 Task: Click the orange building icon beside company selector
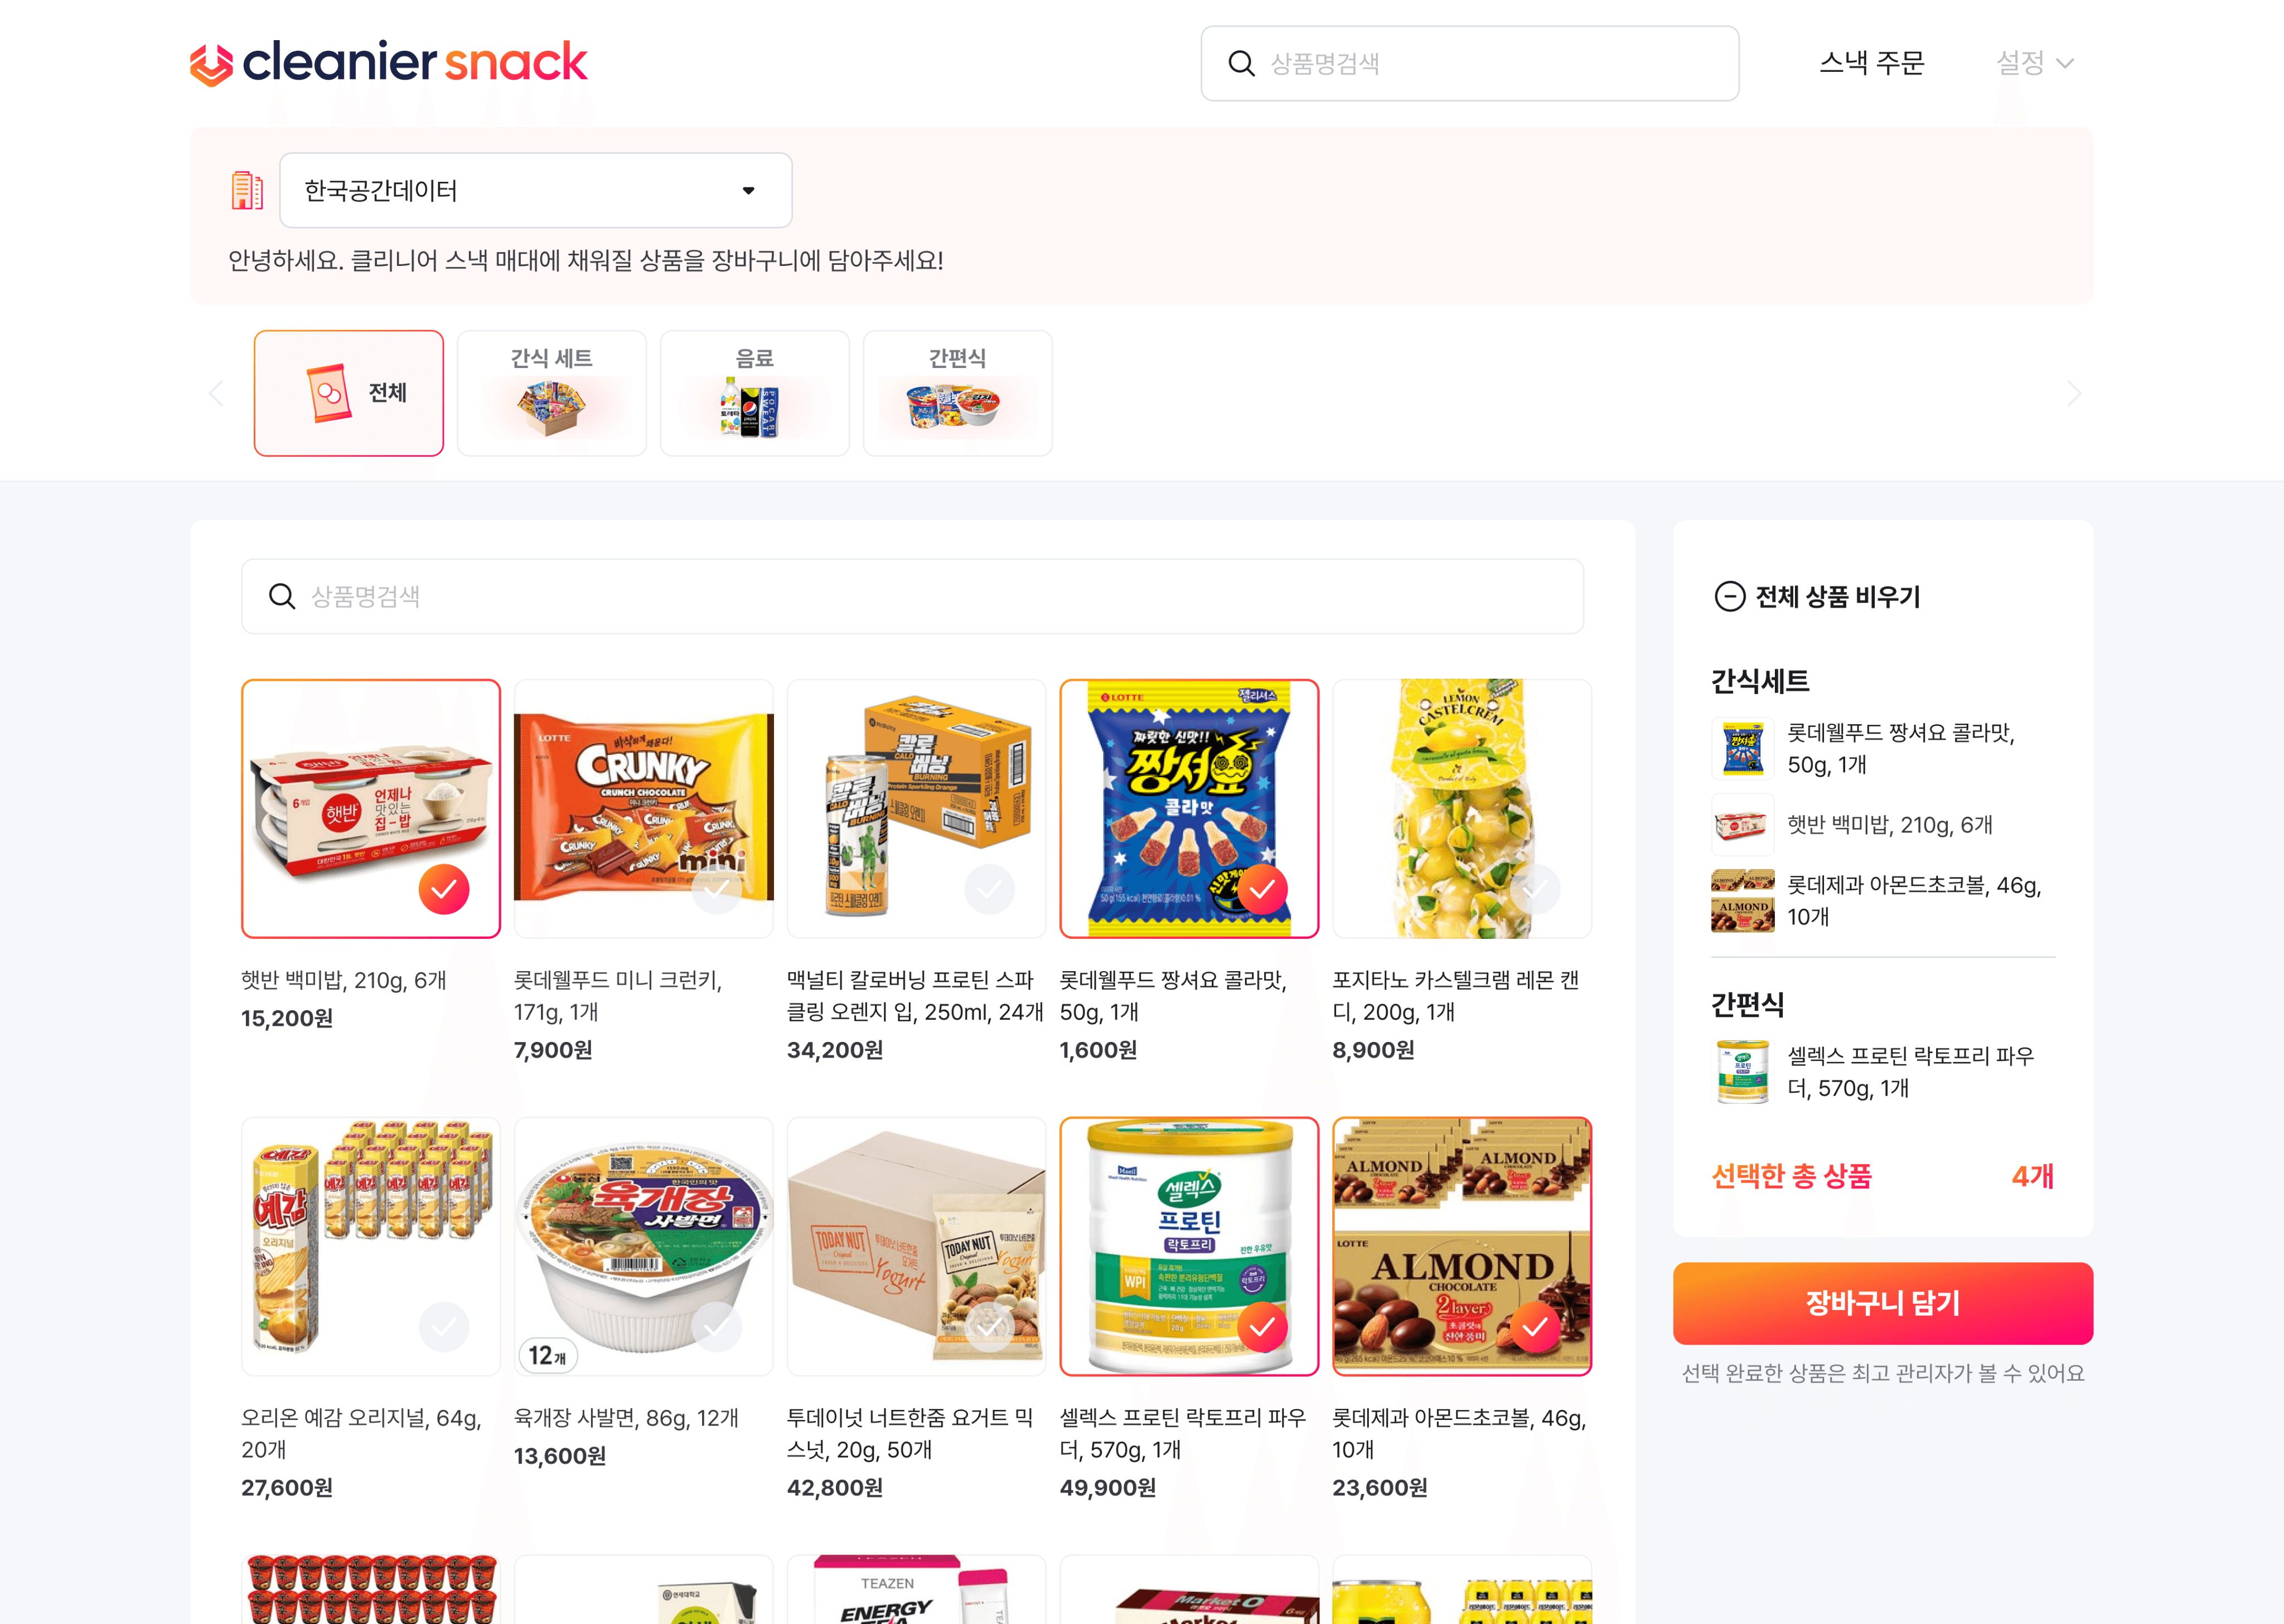[x=247, y=190]
